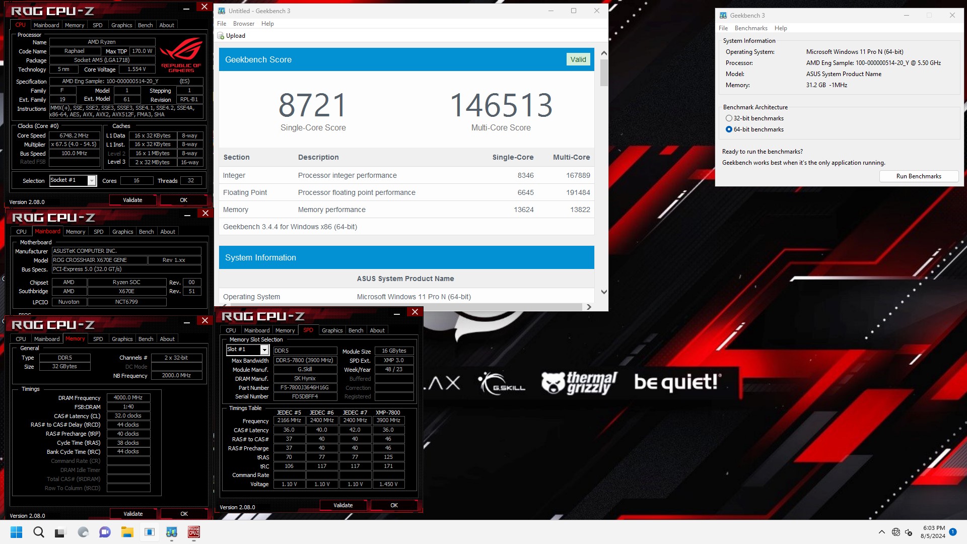Click Validate in the CPU-Z SPD window
967x544 pixels.
point(343,505)
